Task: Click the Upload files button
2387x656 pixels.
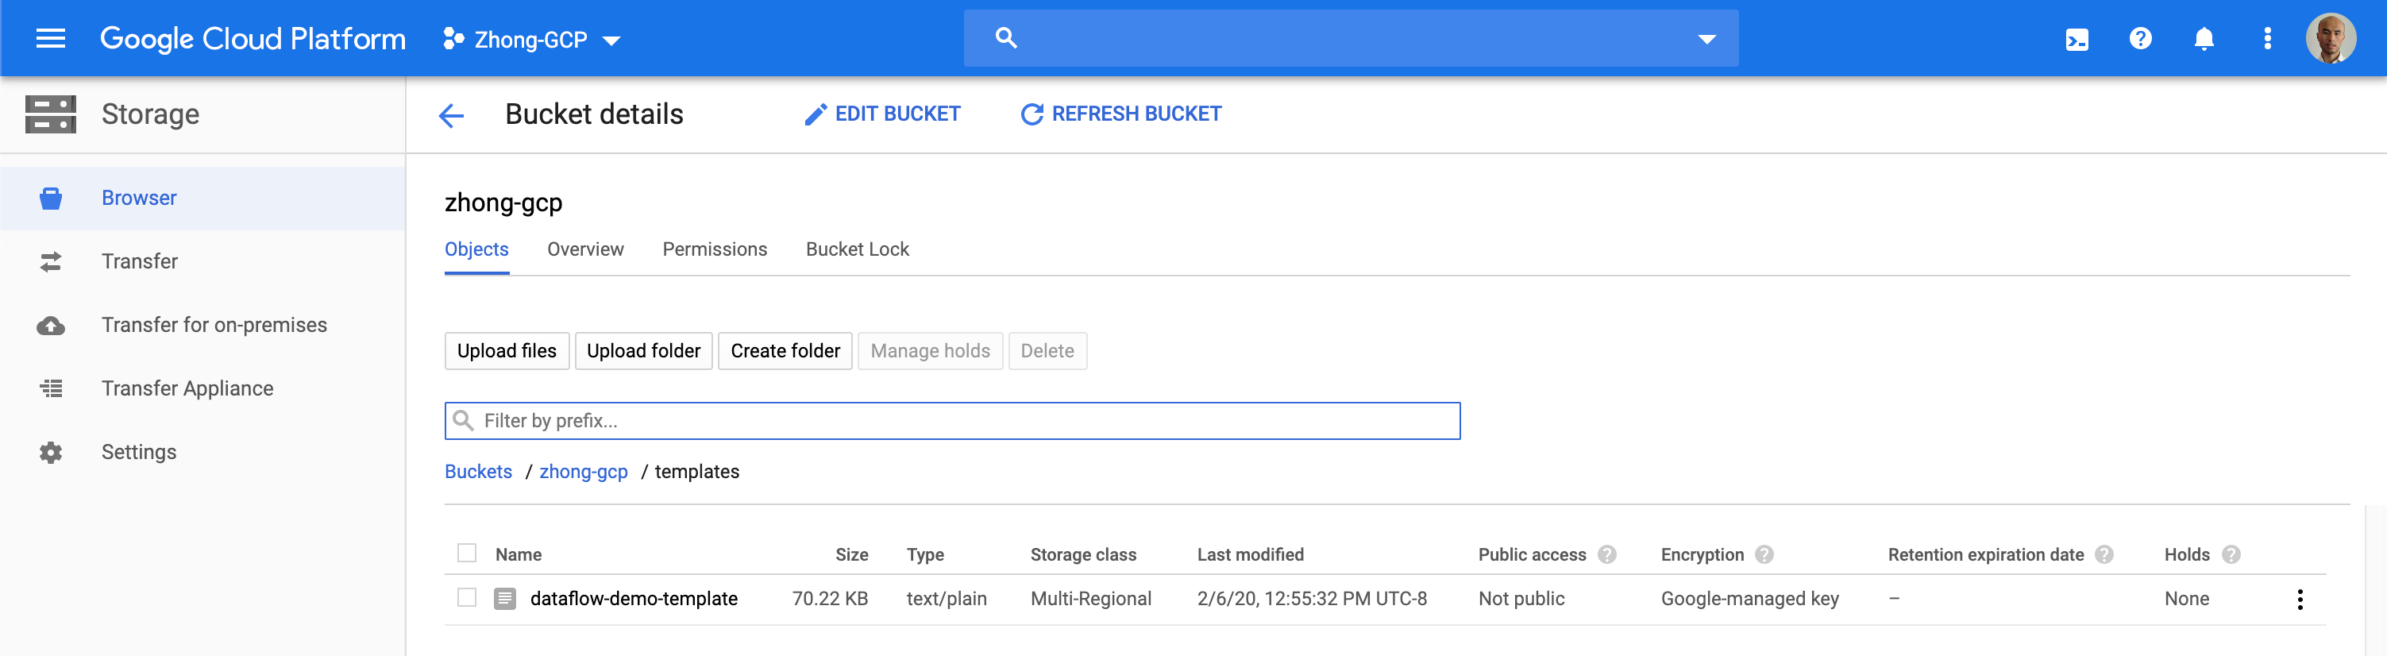Action: [x=506, y=351]
